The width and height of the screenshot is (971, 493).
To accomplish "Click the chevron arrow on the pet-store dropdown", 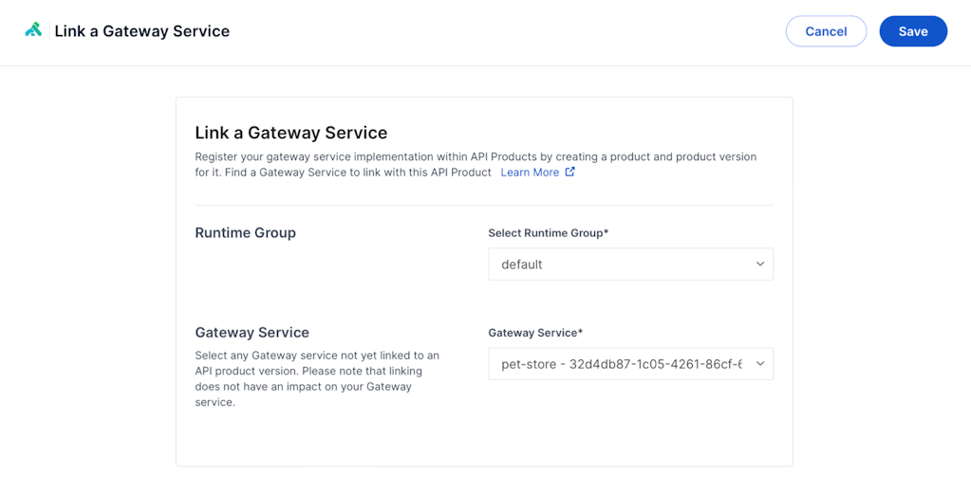I will [759, 364].
